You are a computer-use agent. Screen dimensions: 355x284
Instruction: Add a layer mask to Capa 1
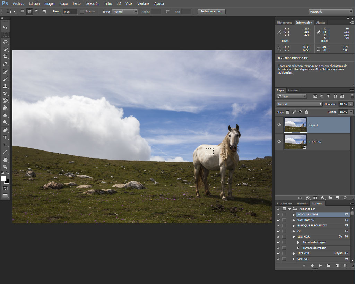(x=315, y=198)
